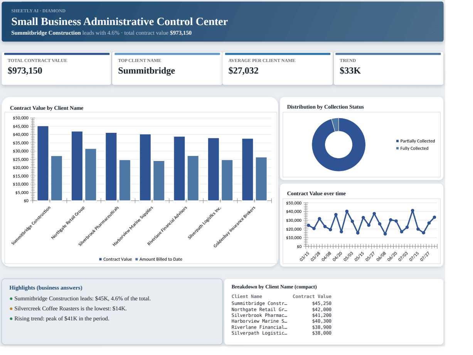Click the Distribution by Collection Status title
This screenshot has width=473, height=355.
(325, 107)
